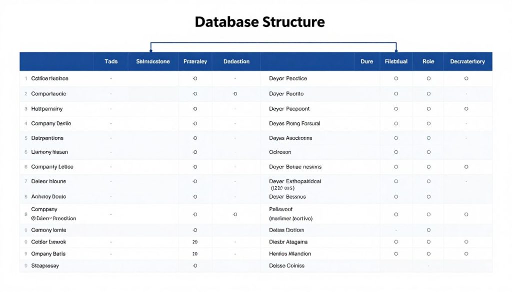Sort by the Stinidcstone column header
The image size is (512, 292).
point(153,61)
